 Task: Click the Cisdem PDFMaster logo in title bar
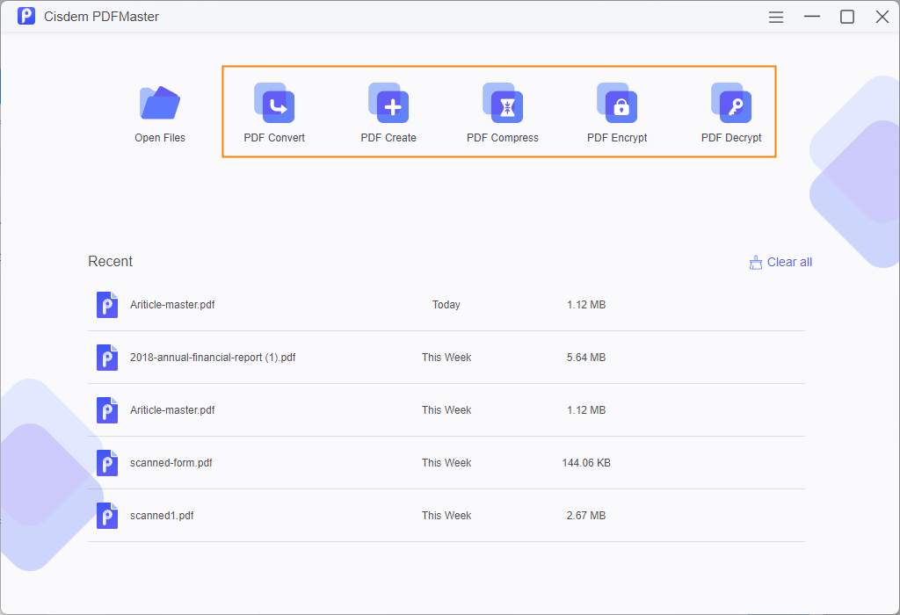pos(25,16)
